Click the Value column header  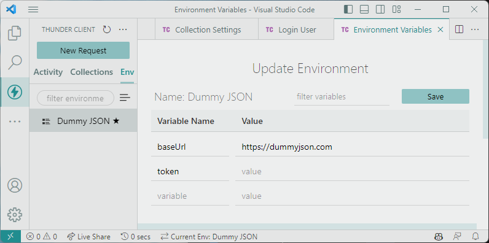click(252, 121)
